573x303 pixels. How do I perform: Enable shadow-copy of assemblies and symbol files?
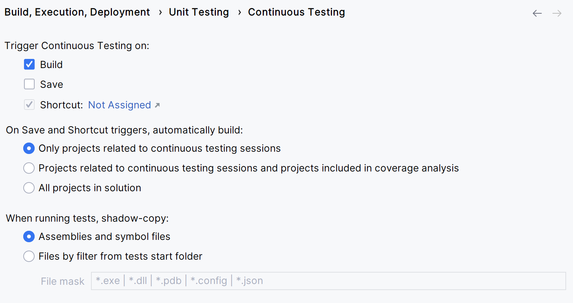tap(29, 236)
